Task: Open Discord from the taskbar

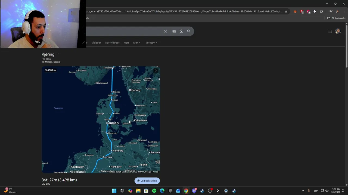Action: point(194,191)
